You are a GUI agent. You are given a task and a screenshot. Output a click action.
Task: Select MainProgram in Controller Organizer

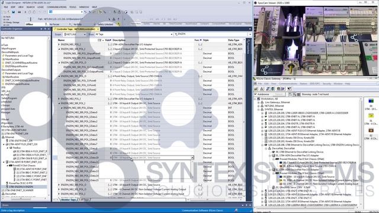click(x=9, y=49)
